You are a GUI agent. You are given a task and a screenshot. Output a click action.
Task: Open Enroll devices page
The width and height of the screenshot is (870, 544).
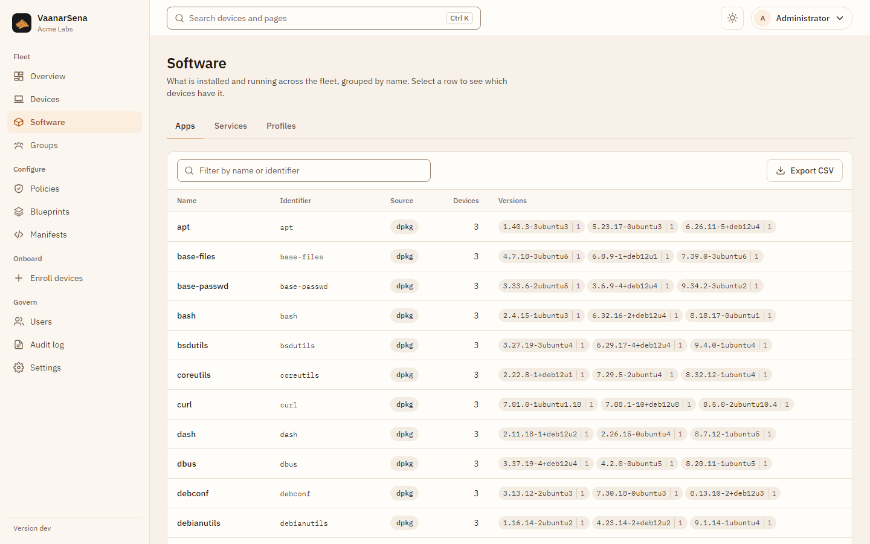click(x=74, y=278)
